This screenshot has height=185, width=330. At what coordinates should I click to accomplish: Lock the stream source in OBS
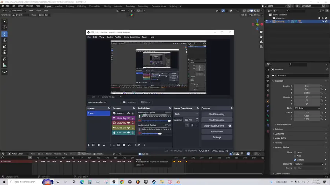(133, 113)
